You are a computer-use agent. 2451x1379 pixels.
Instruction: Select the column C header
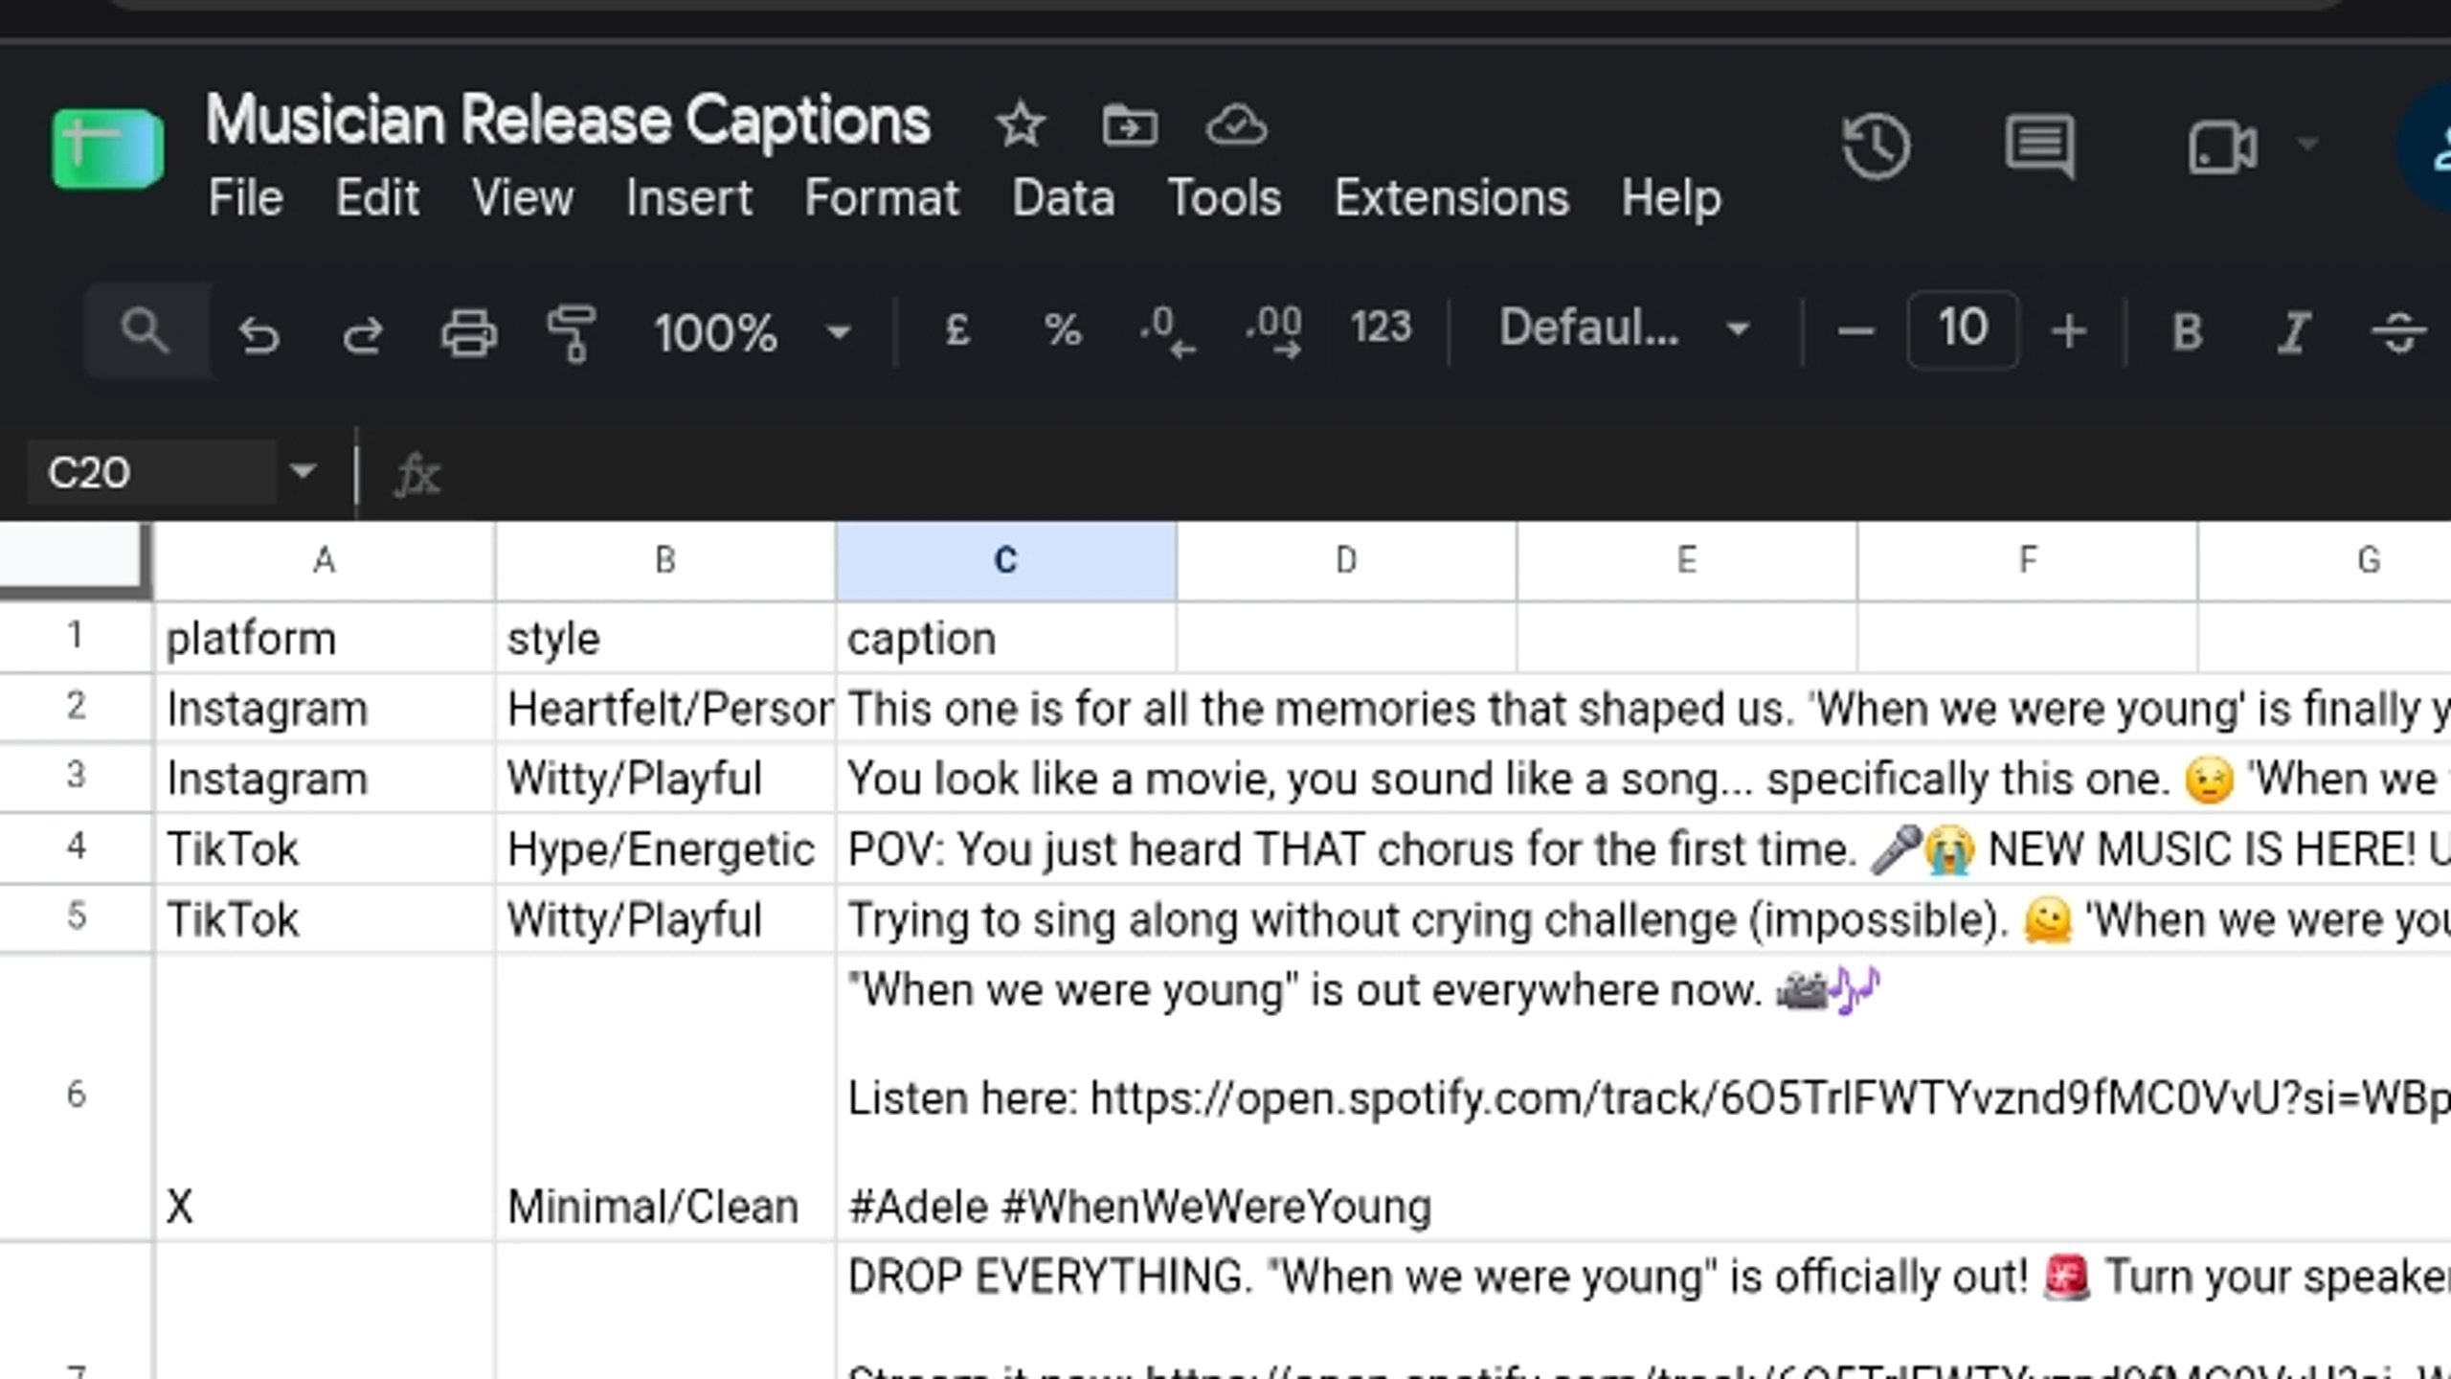[1006, 560]
